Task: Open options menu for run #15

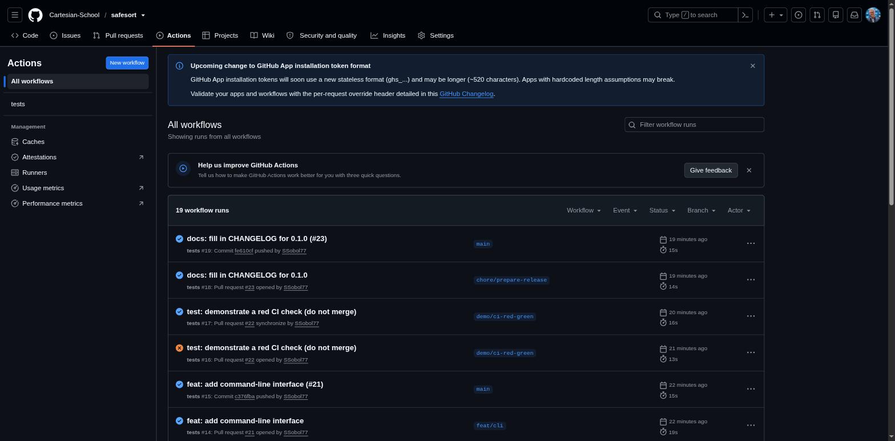Action: click(x=751, y=389)
